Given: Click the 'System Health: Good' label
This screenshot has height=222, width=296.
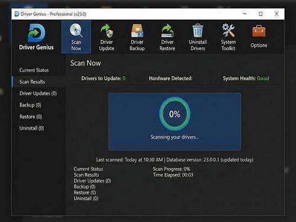Looking at the screenshot, I should pos(246,79).
